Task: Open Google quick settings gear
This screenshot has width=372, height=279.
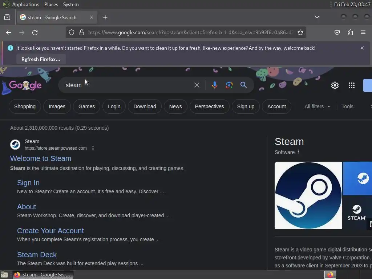Action: tap(335, 85)
